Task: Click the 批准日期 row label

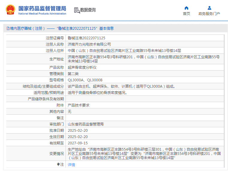Action: tap(57, 130)
